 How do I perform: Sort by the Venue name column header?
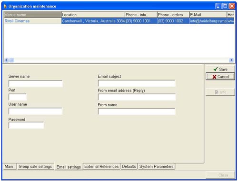tap(32, 15)
